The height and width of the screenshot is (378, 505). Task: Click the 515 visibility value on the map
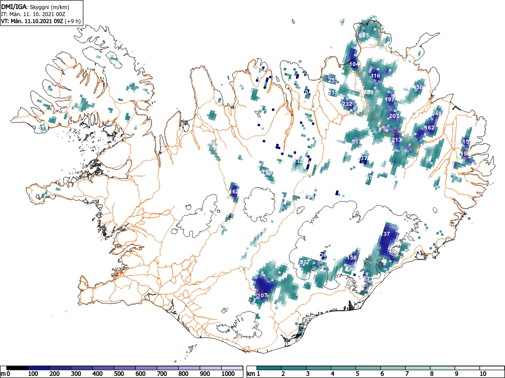(x=333, y=92)
